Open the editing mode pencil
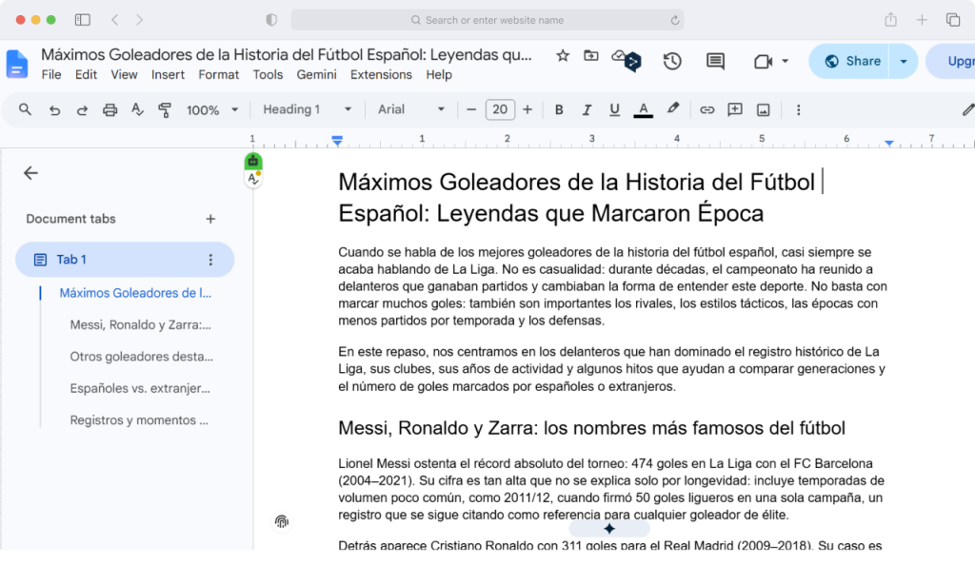The width and height of the screenshot is (975, 585). pyautogui.click(x=967, y=110)
